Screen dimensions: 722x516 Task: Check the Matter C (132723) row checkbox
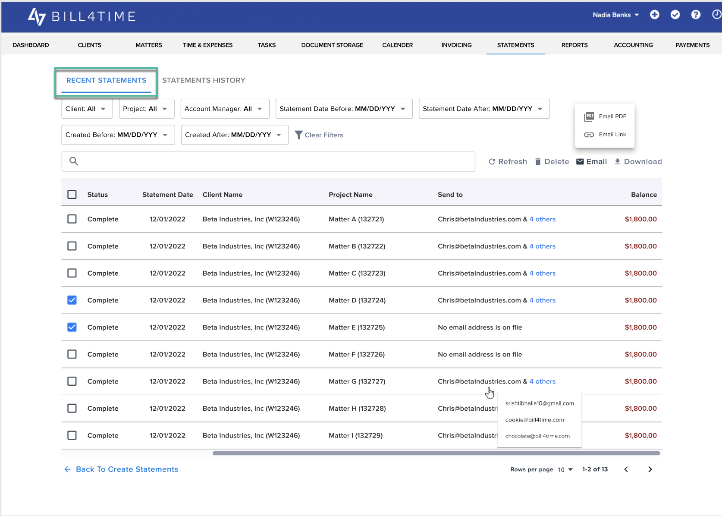pyautogui.click(x=72, y=273)
